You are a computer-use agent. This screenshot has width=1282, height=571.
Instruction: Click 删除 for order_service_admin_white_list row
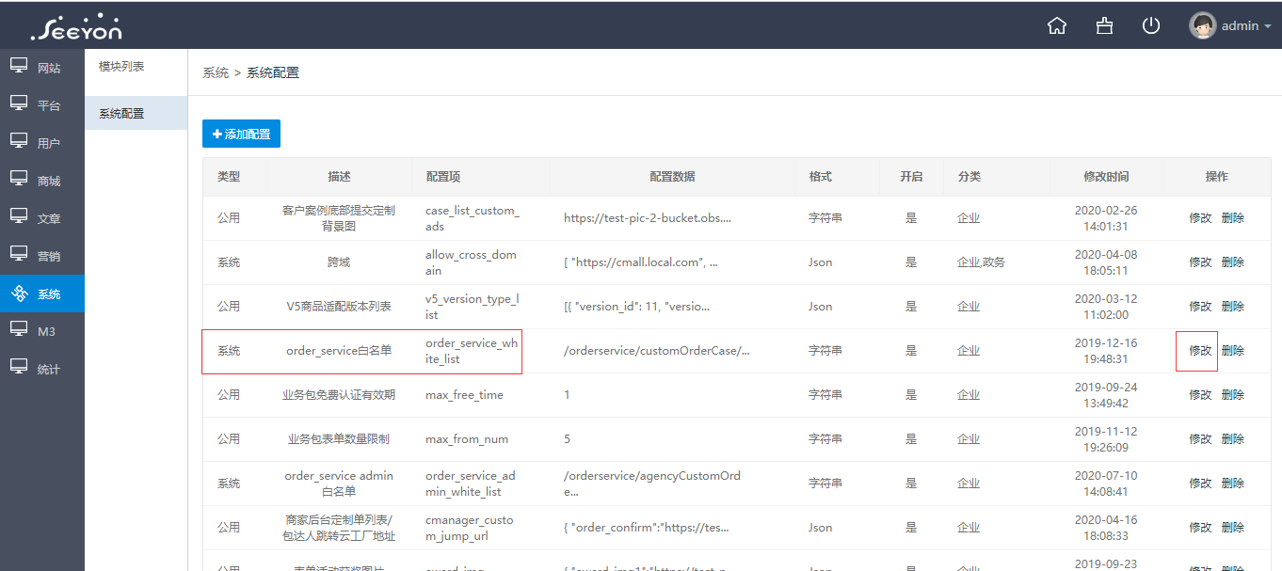pyautogui.click(x=1233, y=483)
